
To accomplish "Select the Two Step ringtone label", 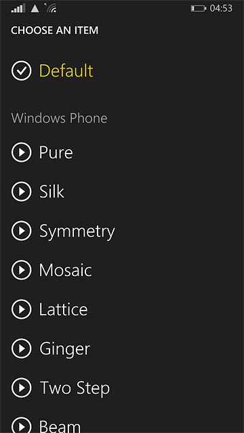I will (75, 388).
